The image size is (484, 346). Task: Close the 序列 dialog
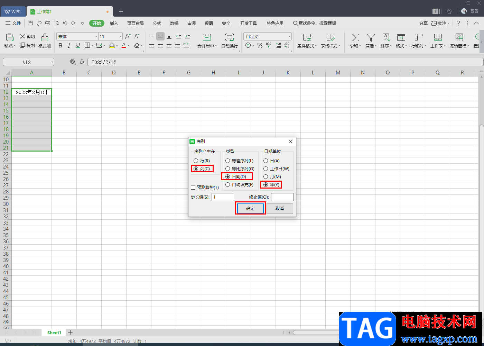(x=291, y=142)
